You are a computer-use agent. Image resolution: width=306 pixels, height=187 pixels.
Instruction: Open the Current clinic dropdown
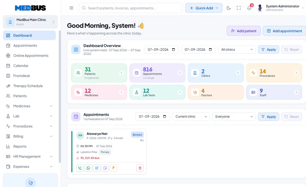click(x=191, y=117)
